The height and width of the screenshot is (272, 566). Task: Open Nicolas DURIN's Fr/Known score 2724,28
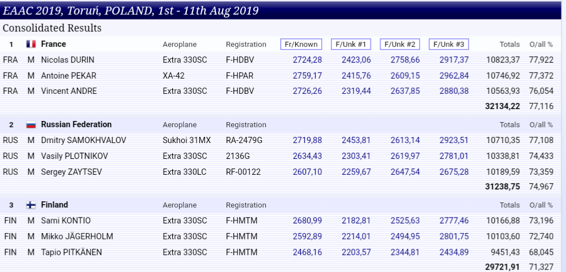[x=307, y=60]
